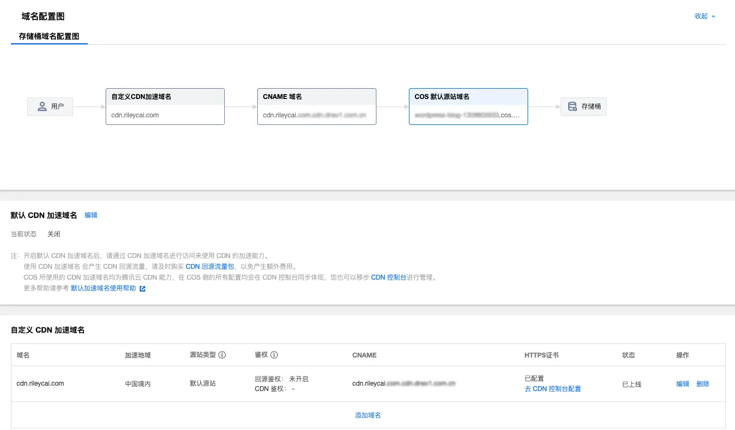
Task: Click external link icon after 默认加速域名使用帮助
Action: click(142, 288)
